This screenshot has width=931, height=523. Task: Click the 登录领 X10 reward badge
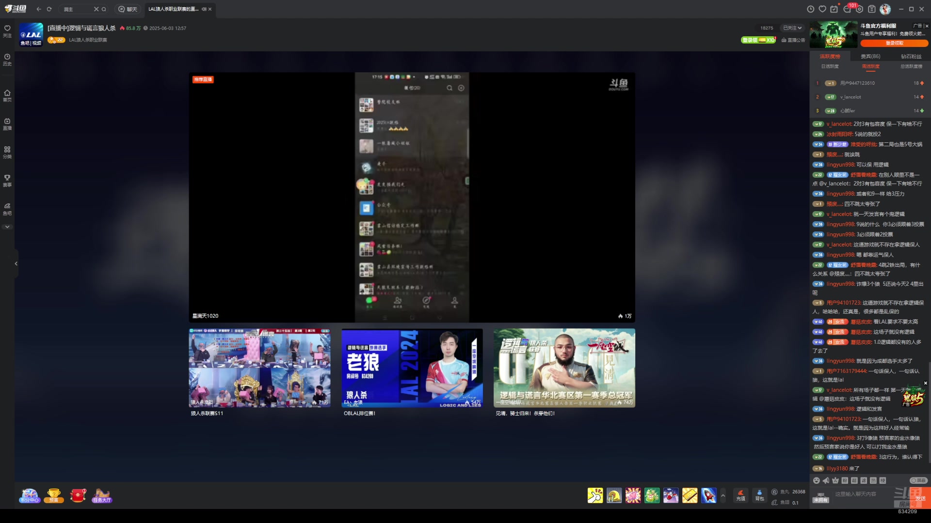click(758, 40)
